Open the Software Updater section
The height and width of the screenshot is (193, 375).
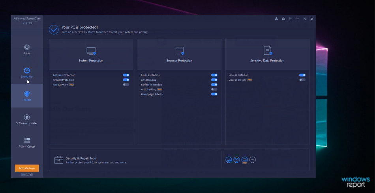coord(27,119)
